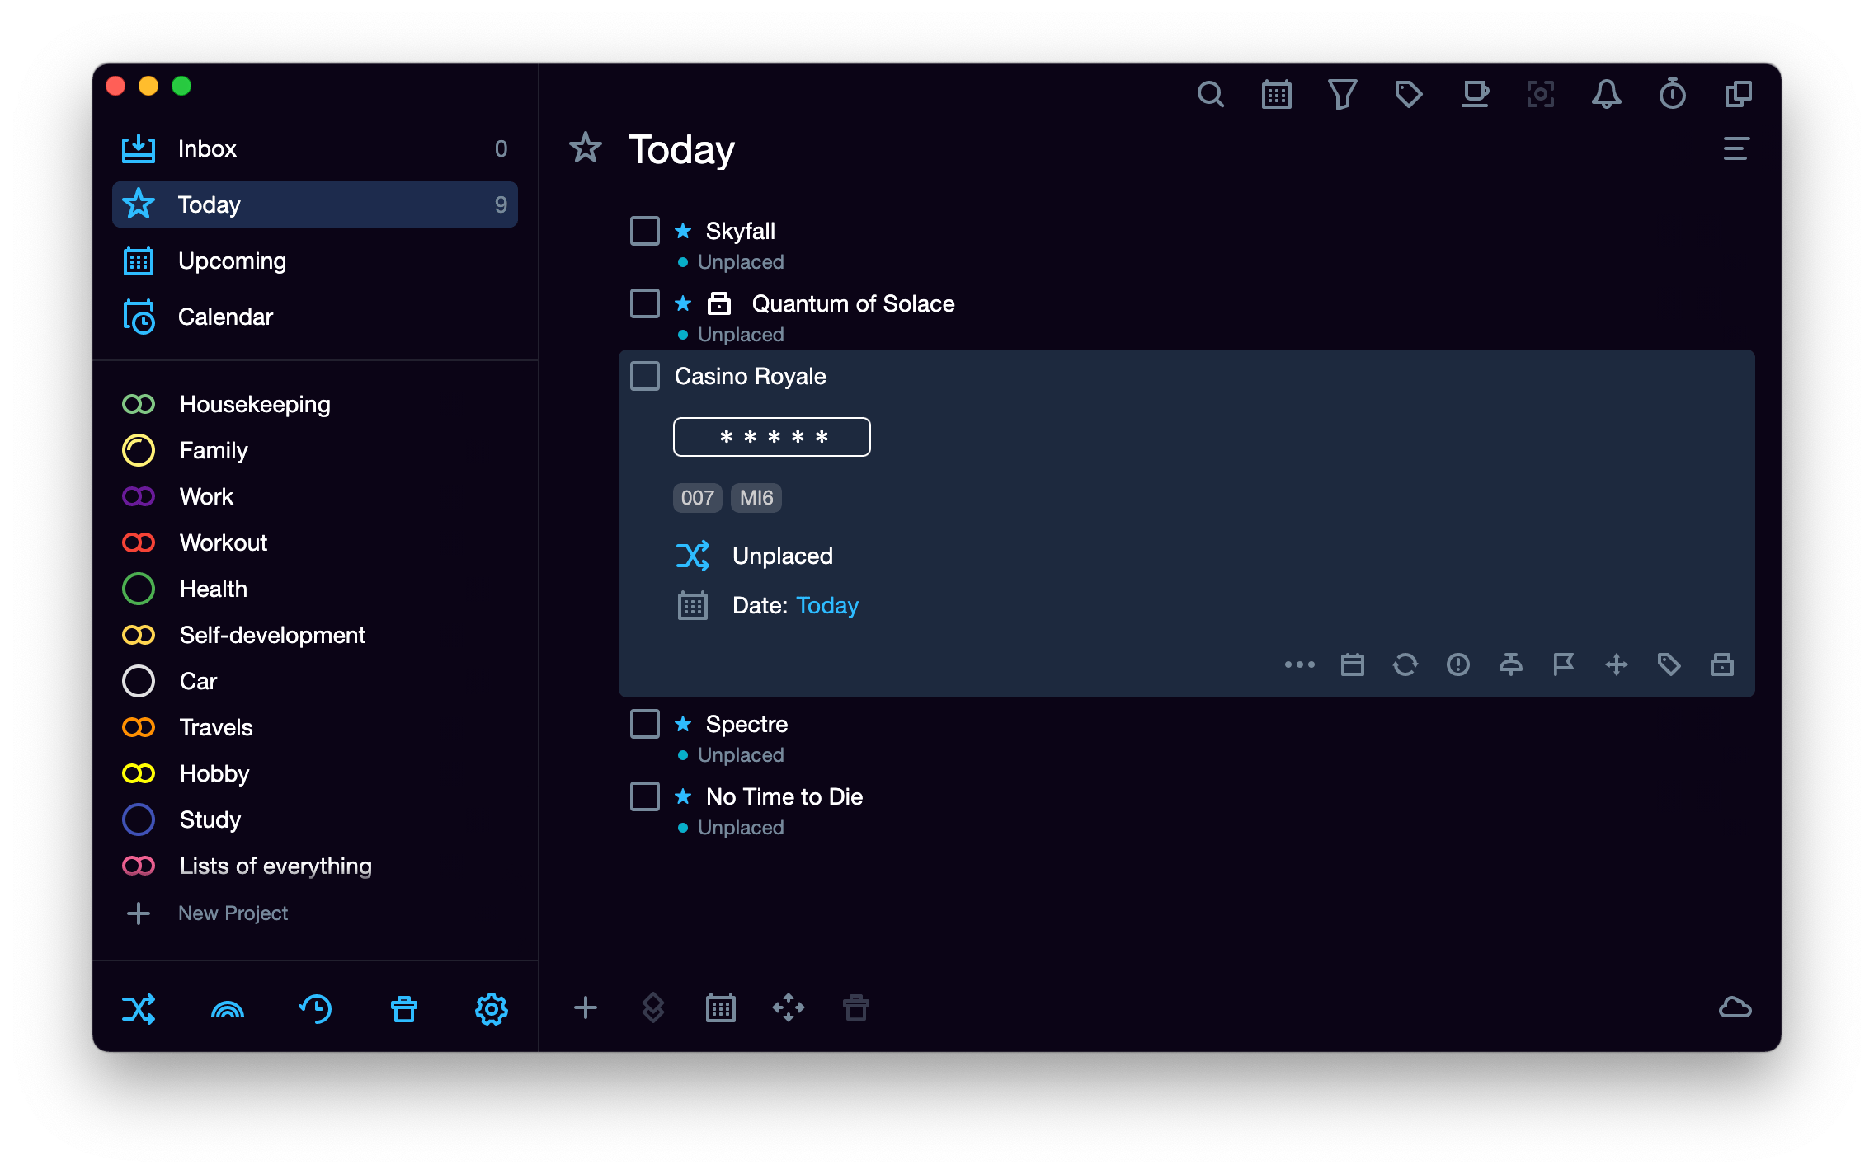1874x1174 pixels.
Task: Open the Hobby project
Action: [x=315, y=773]
